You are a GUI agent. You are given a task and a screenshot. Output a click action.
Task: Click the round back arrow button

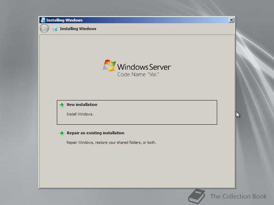(x=45, y=29)
